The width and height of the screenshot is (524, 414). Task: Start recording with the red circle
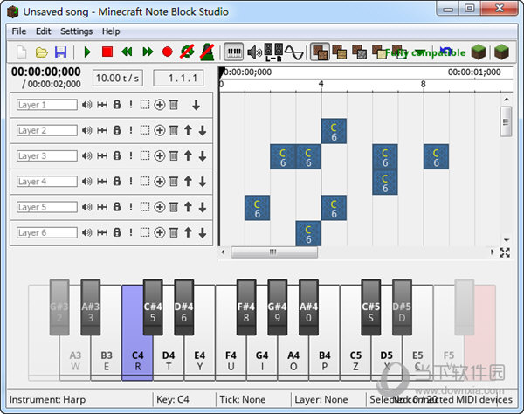[x=167, y=52]
